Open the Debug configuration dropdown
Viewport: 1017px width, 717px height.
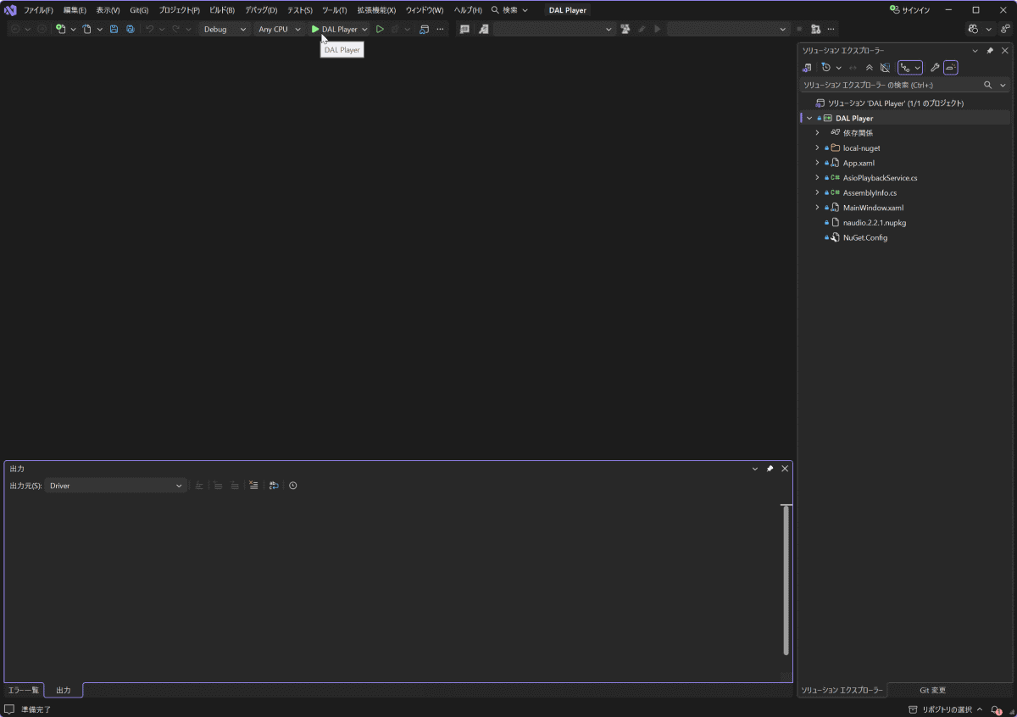(225, 29)
